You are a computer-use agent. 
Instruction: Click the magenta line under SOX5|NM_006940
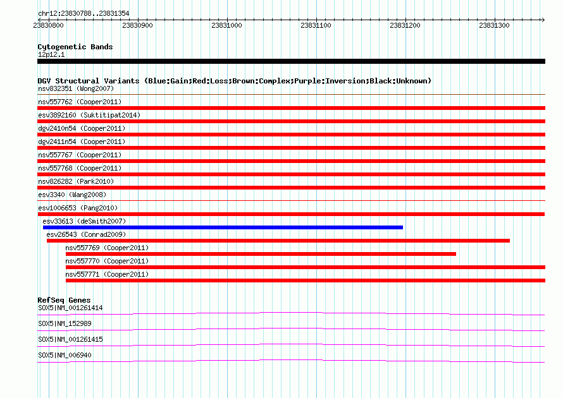pyautogui.click(x=291, y=361)
